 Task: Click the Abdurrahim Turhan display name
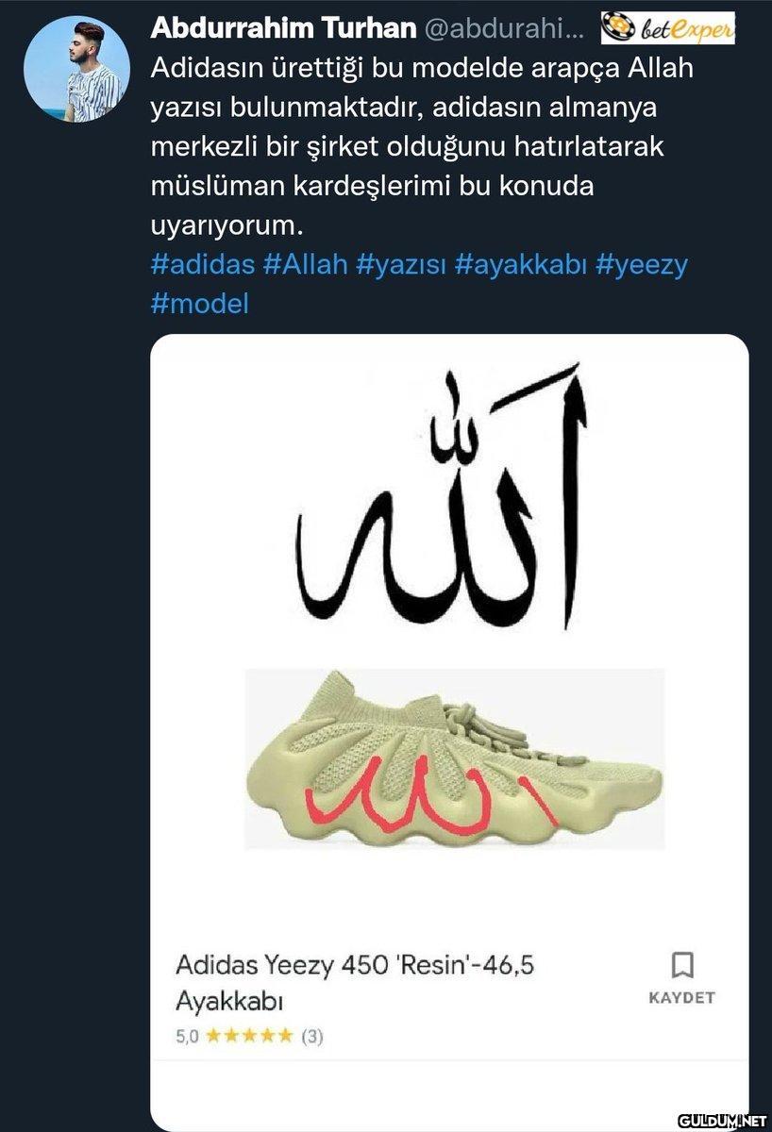pyautogui.click(x=283, y=28)
